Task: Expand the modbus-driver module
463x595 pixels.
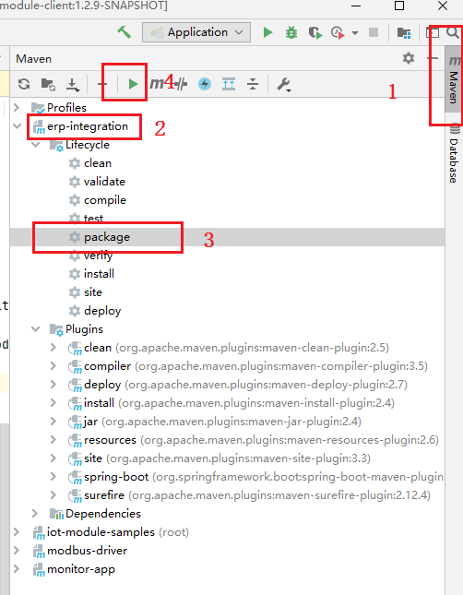Action: [17, 550]
